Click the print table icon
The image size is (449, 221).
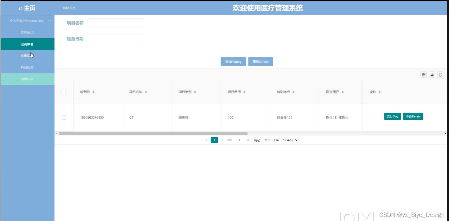[440, 75]
